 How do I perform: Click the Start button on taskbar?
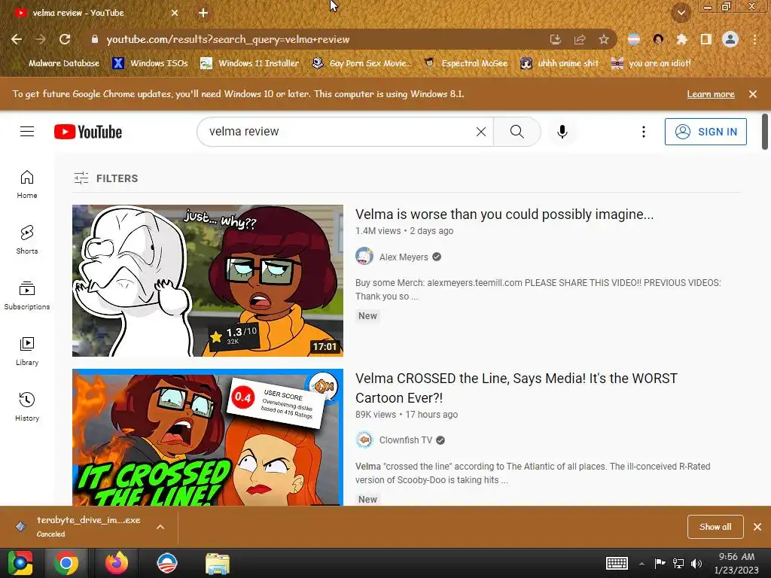point(20,563)
